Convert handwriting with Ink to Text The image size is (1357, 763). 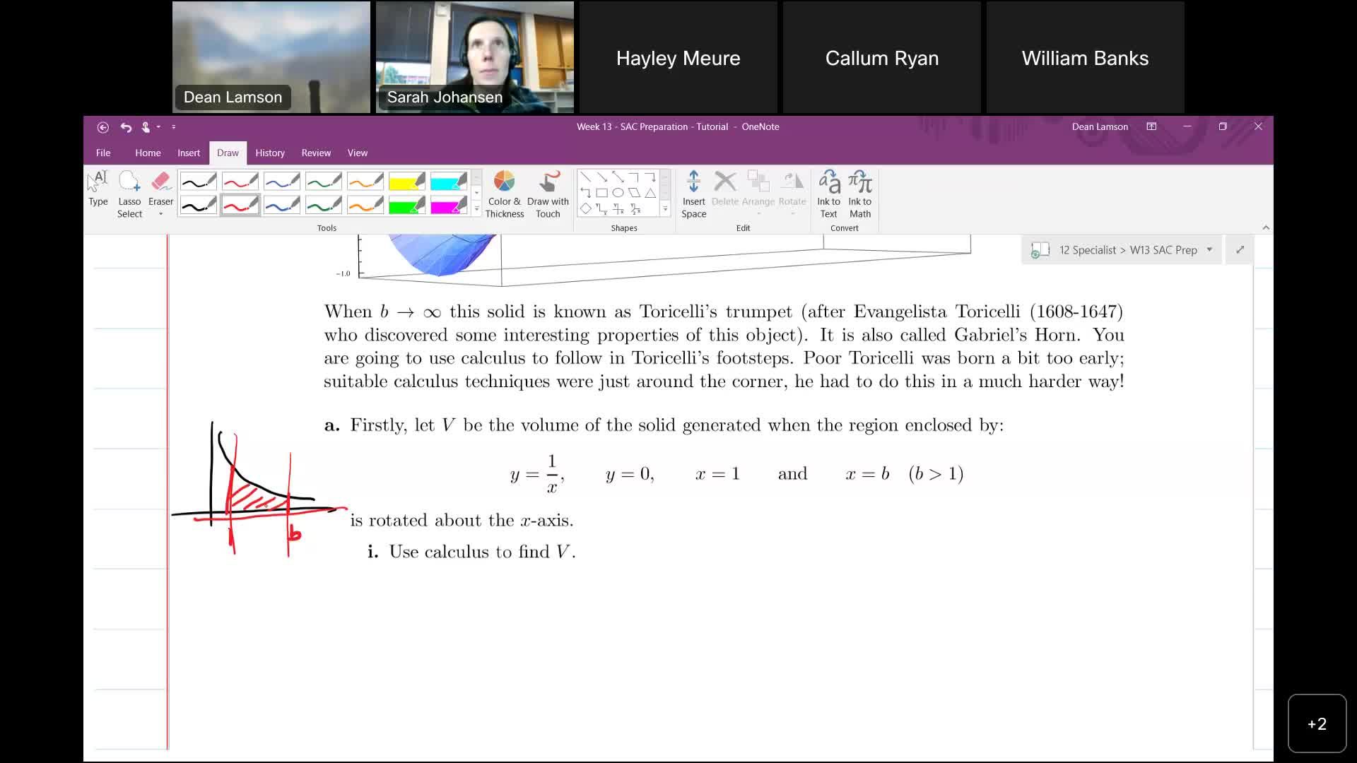(x=828, y=194)
